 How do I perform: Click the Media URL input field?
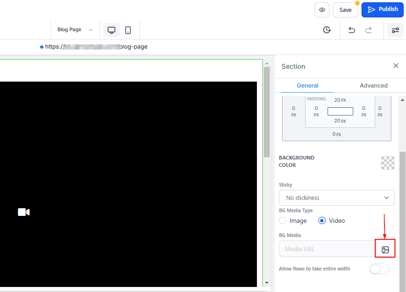point(327,249)
